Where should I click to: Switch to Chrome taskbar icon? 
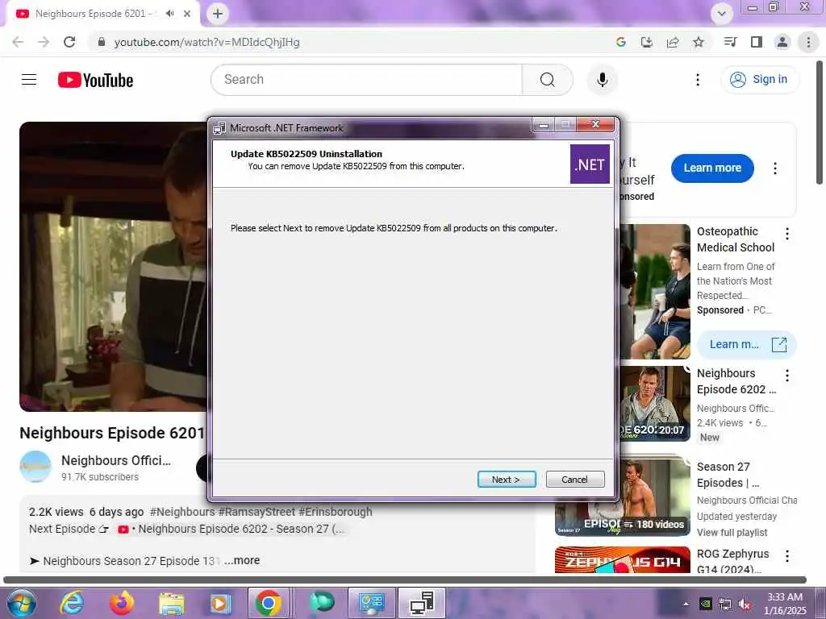[x=269, y=603]
